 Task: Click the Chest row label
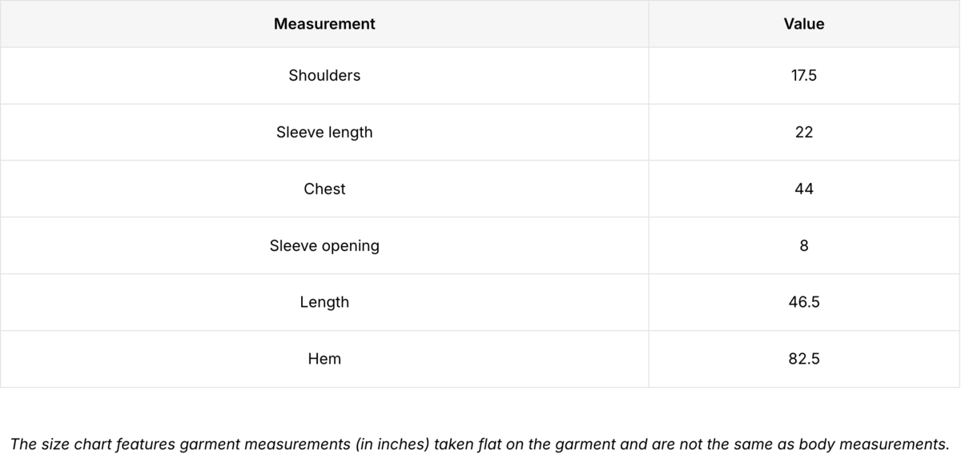pyautogui.click(x=324, y=189)
